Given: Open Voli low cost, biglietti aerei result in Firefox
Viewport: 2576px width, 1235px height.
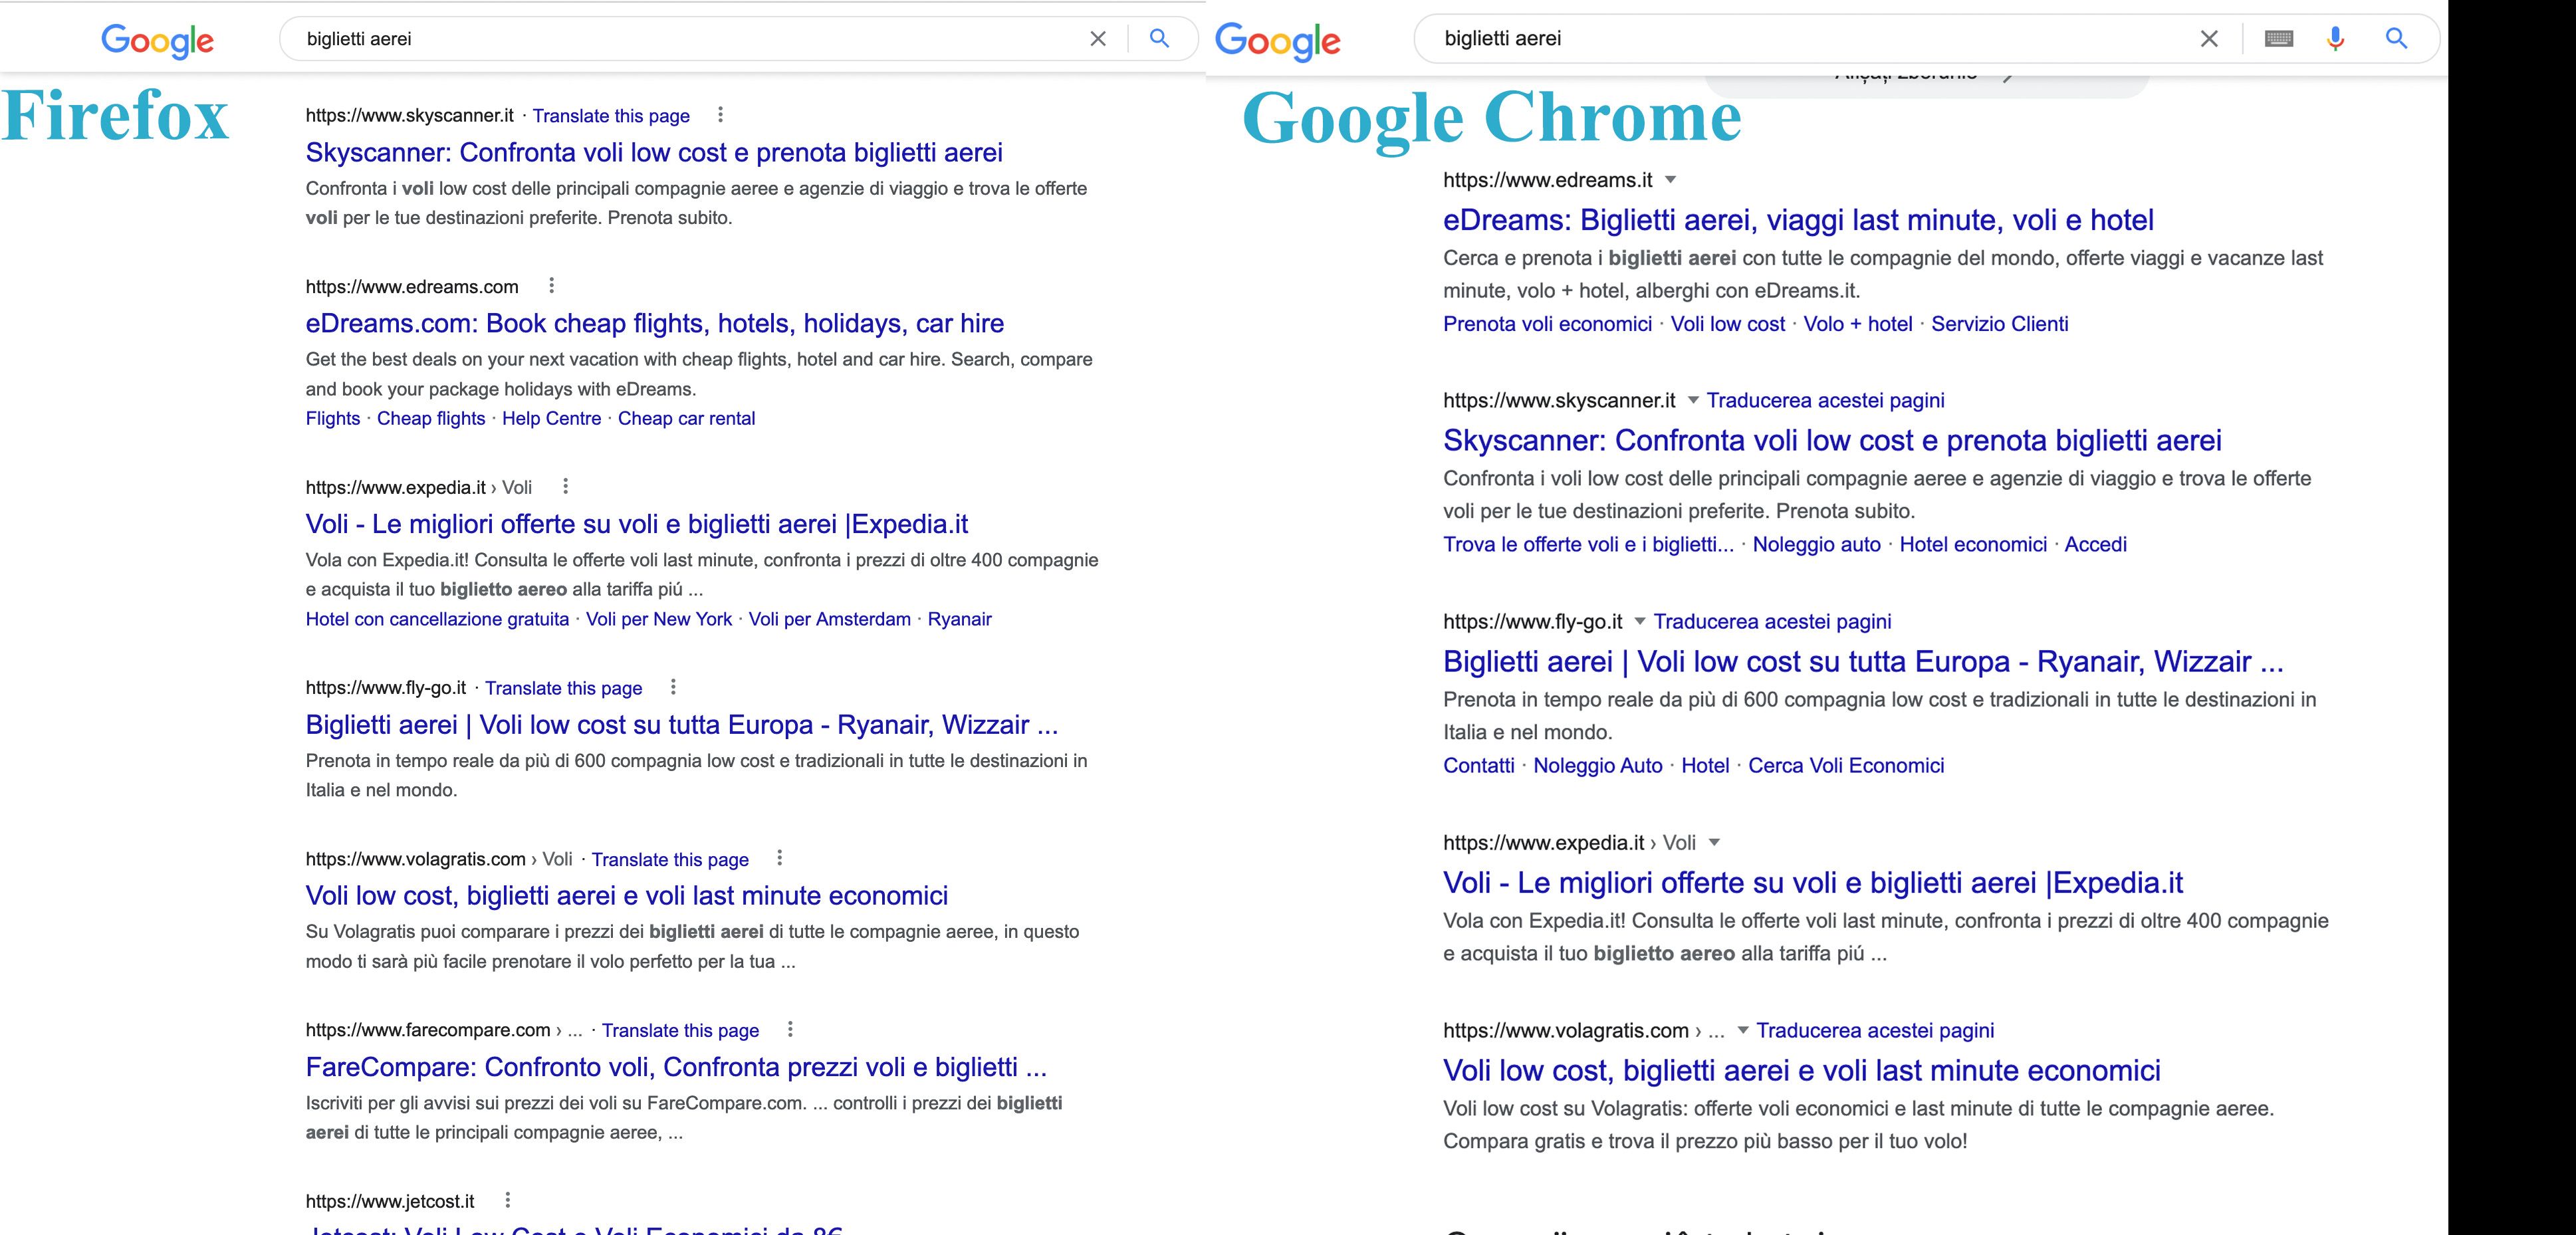Looking at the screenshot, I should click(x=627, y=895).
